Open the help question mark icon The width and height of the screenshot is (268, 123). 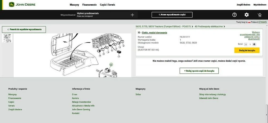tap(234, 15)
